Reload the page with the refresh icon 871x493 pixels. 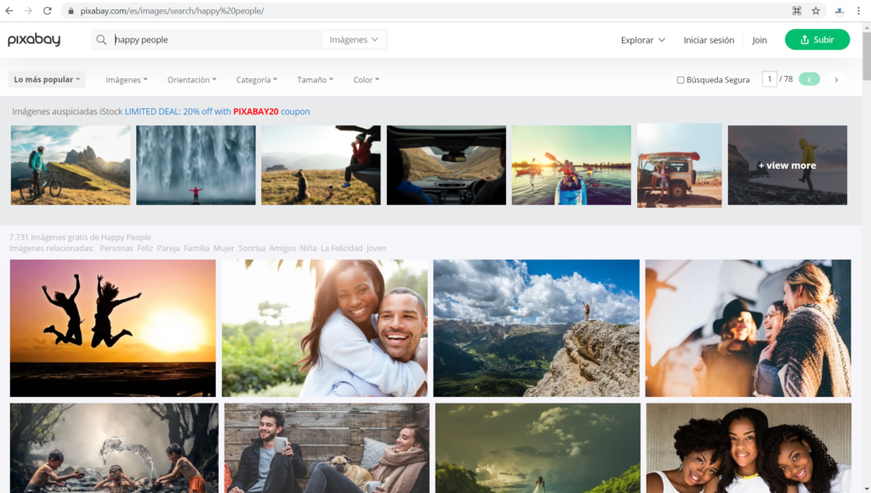[x=48, y=10]
